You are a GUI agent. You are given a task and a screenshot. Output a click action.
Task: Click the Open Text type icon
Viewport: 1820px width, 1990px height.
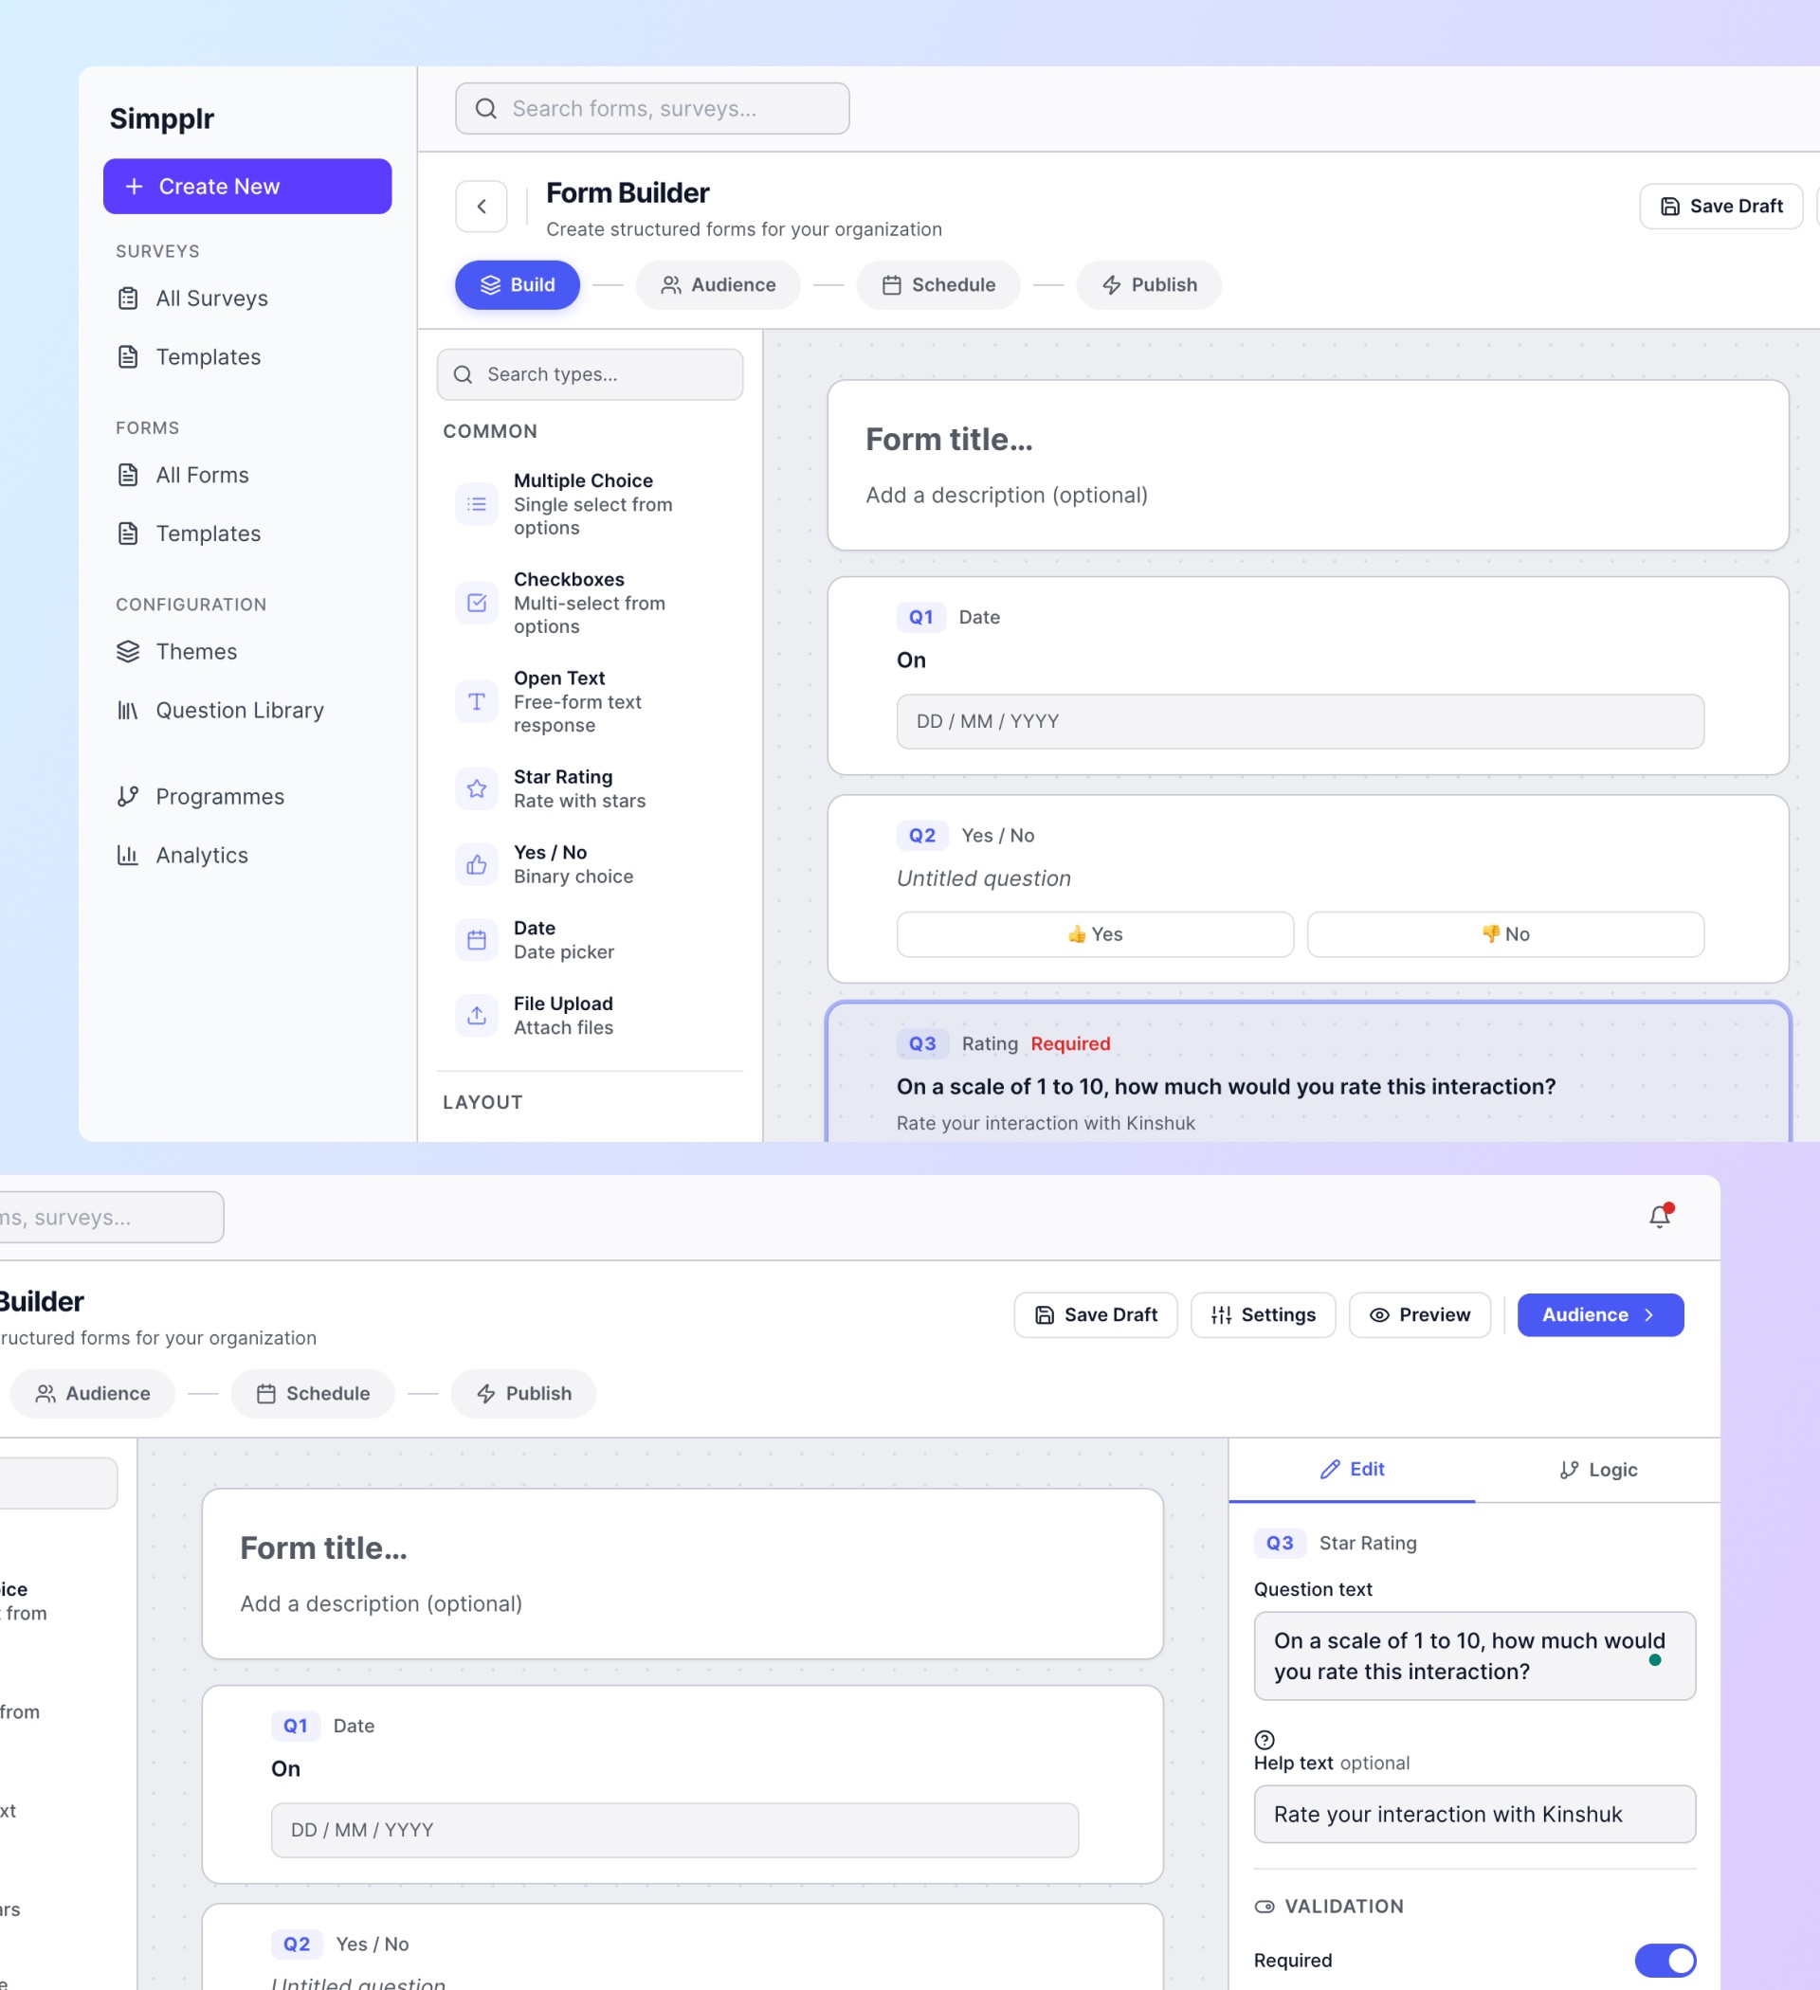coord(476,701)
